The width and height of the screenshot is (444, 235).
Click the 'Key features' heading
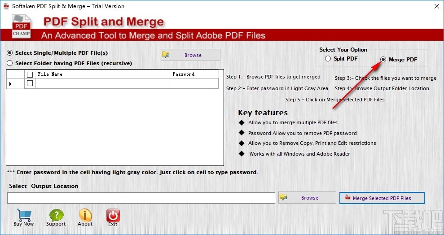[263, 113]
